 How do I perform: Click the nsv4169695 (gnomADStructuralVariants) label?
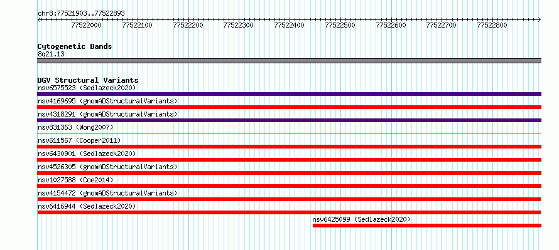click(107, 101)
